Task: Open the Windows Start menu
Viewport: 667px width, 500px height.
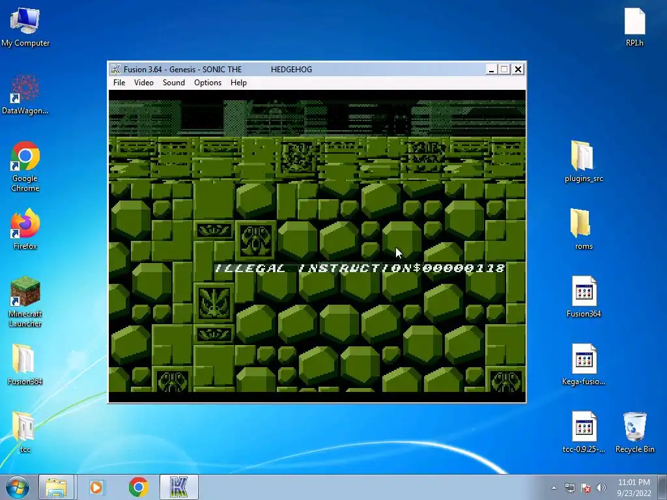Action: [17, 487]
